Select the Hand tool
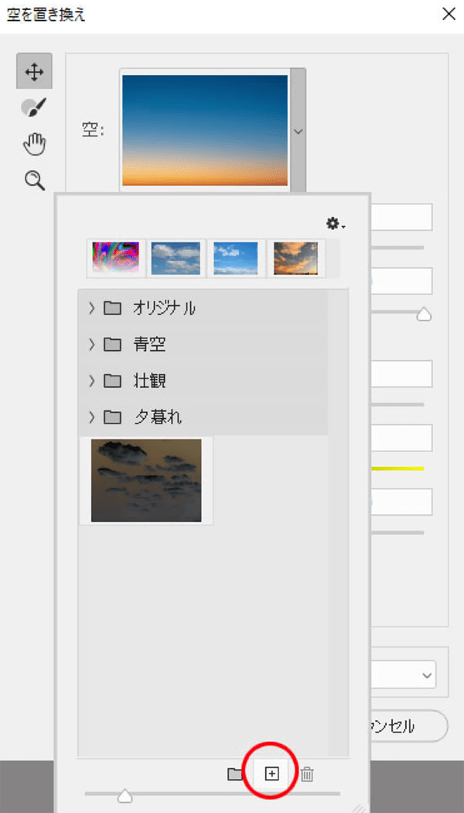Screen dimensions: 464x813 (34, 144)
